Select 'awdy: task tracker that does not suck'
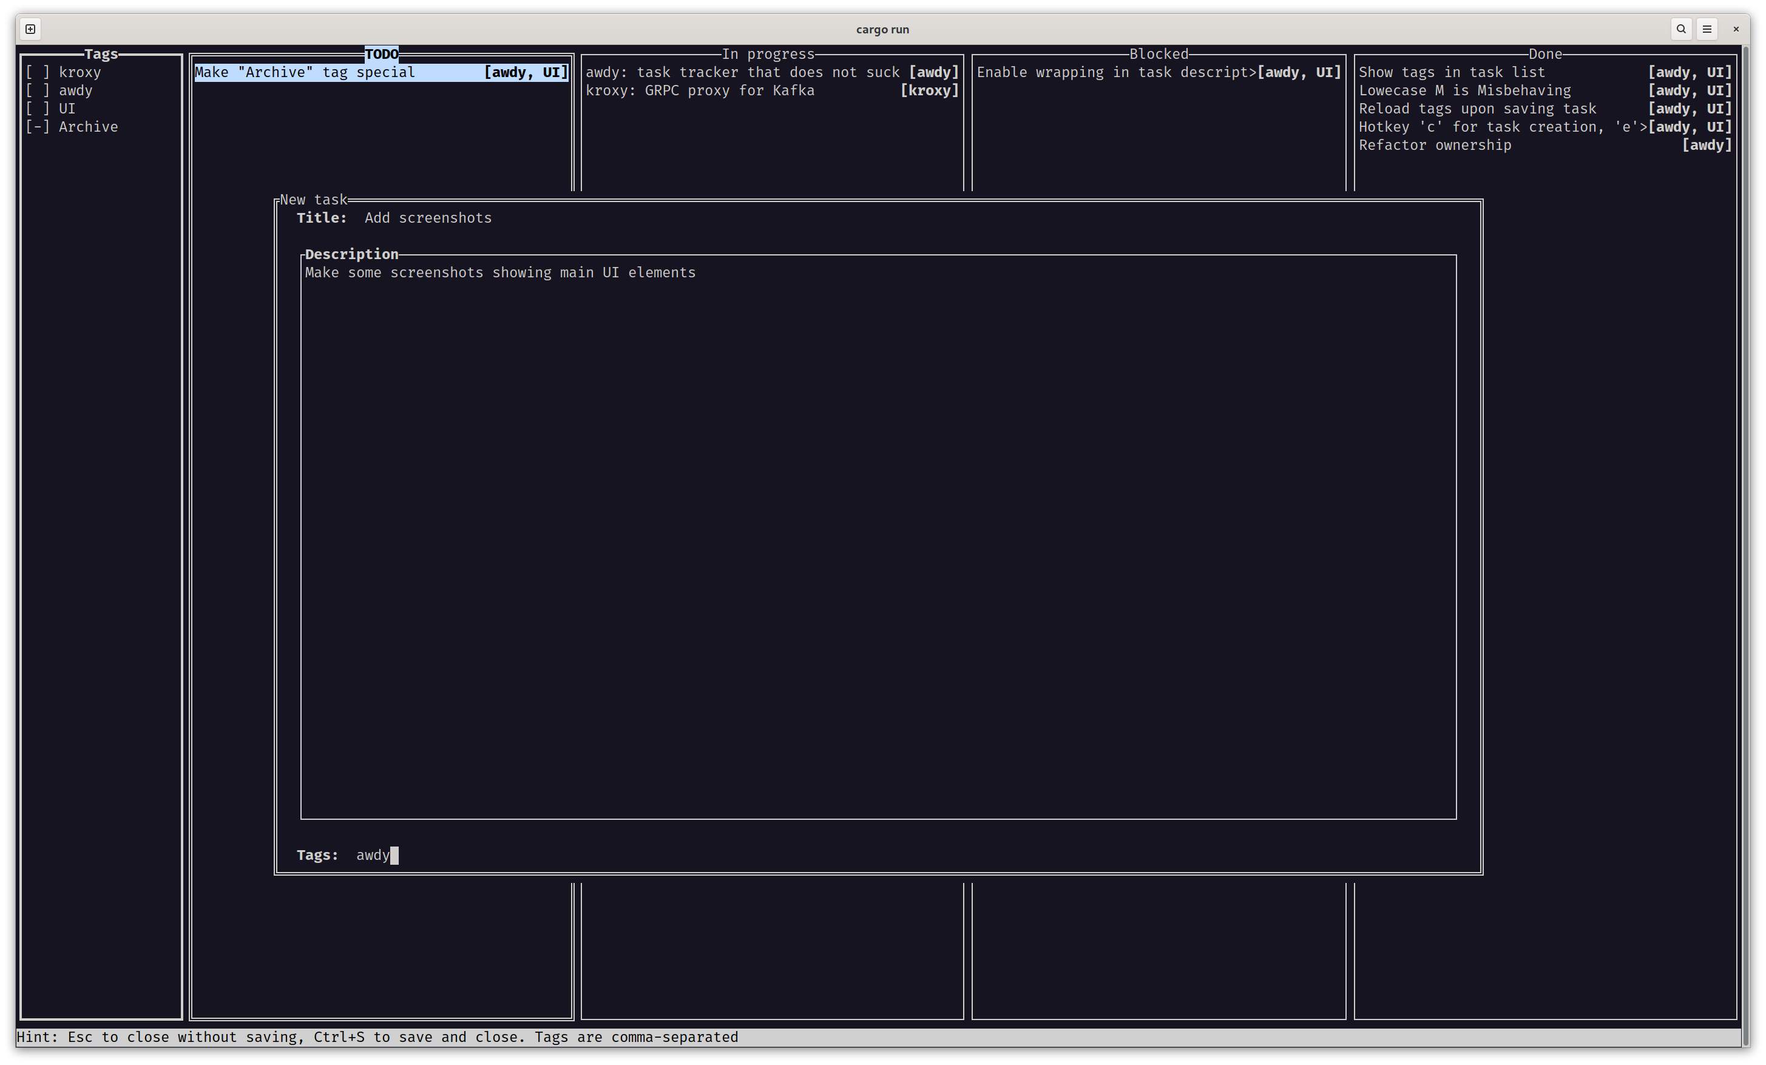The image size is (1766, 1065). 772,72
